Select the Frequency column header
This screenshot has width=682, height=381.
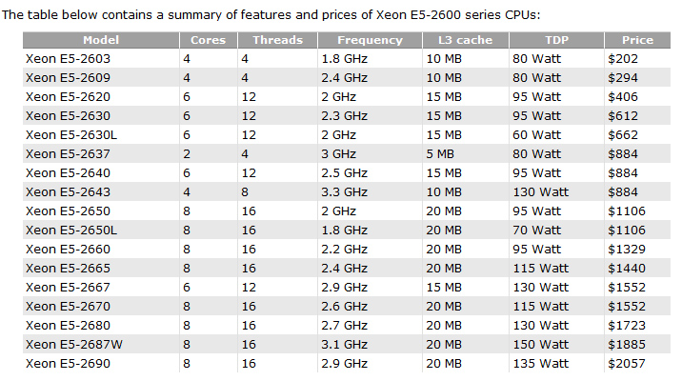[369, 40]
